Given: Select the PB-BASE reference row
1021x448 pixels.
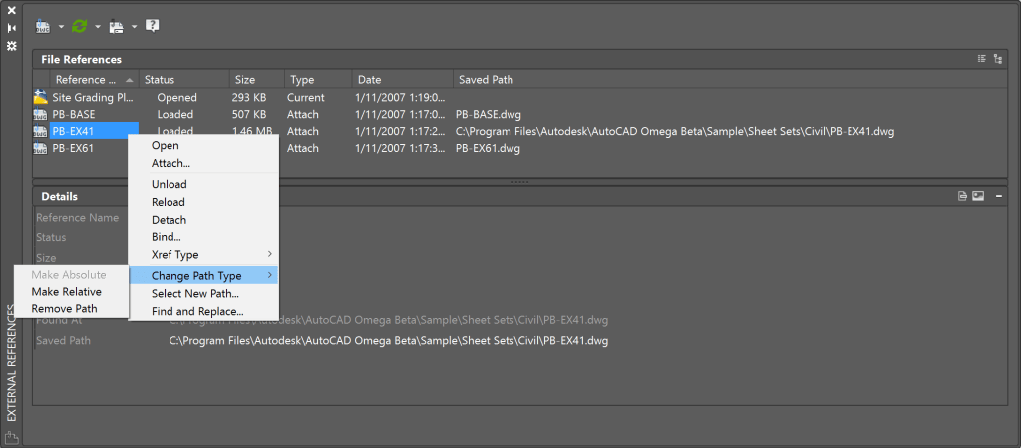Looking at the screenshot, I should 75,115.
